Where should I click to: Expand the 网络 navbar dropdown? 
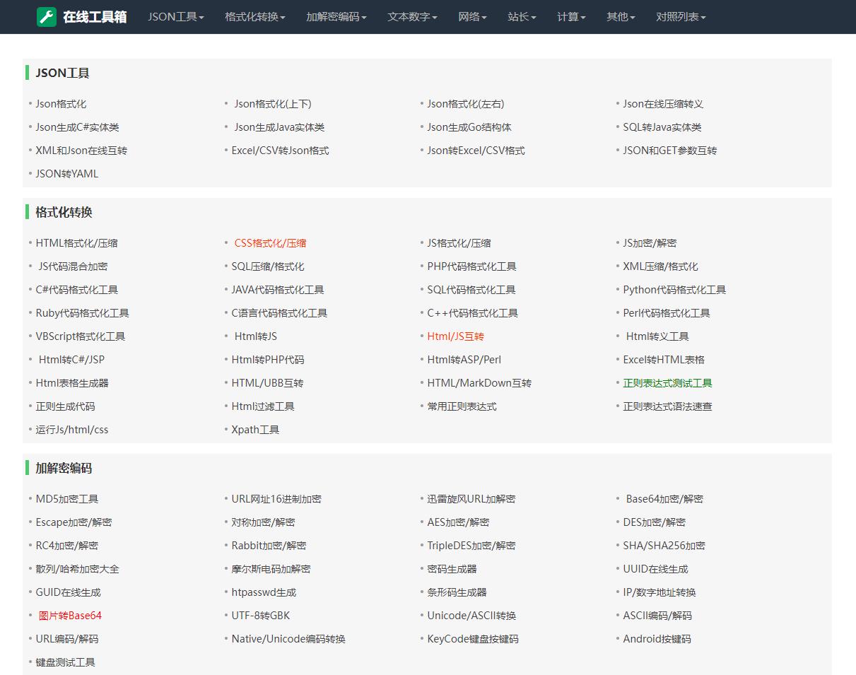tap(472, 17)
